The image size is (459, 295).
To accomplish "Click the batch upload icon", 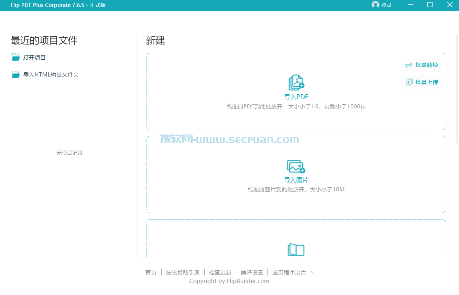I will tap(409, 82).
